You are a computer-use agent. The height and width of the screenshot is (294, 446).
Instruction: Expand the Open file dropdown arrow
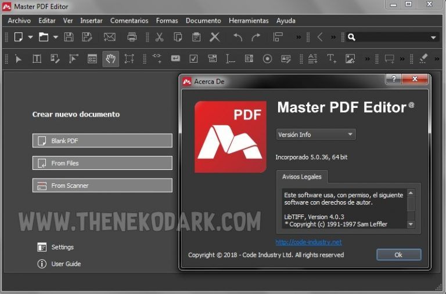(56, 37)
